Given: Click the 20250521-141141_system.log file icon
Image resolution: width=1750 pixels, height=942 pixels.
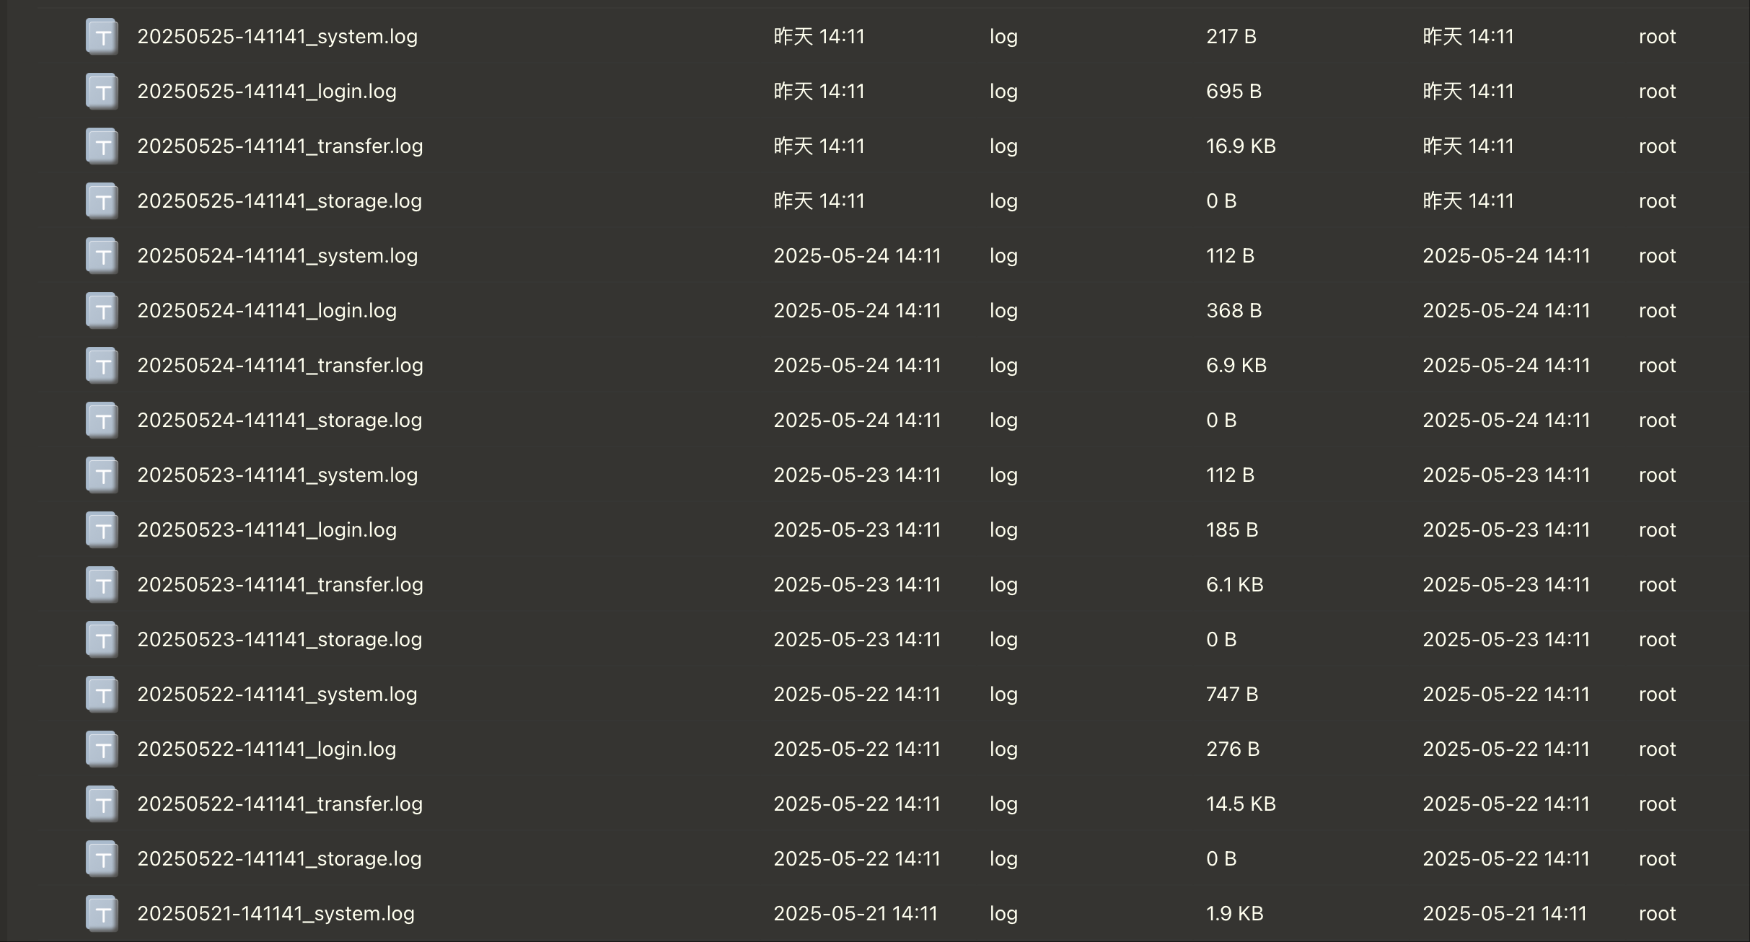Looking at the screenshot, I should coord(102,914).
